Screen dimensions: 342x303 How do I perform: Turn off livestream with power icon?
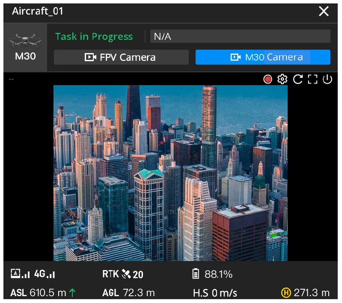[x=327, y=79]
